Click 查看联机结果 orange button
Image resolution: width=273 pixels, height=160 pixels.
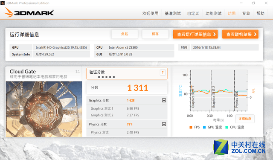click(x=240, y=34)
